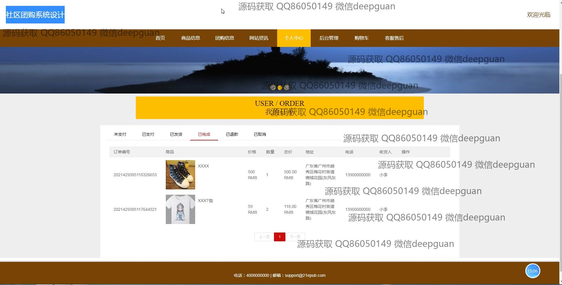Select the 已取消 orders tab
The height and width of the screenshot is (285, 562).
click(260, 134)
